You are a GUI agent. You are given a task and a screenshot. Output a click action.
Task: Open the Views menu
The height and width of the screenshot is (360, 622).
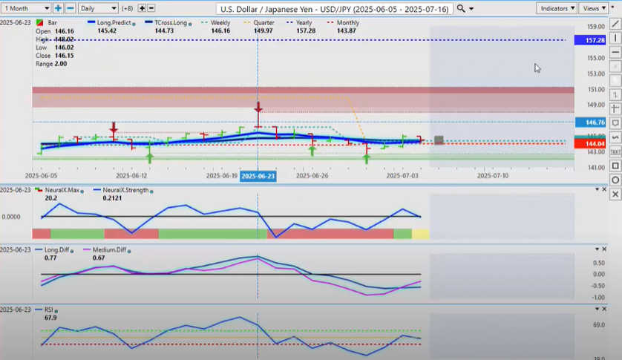point(594,8)
